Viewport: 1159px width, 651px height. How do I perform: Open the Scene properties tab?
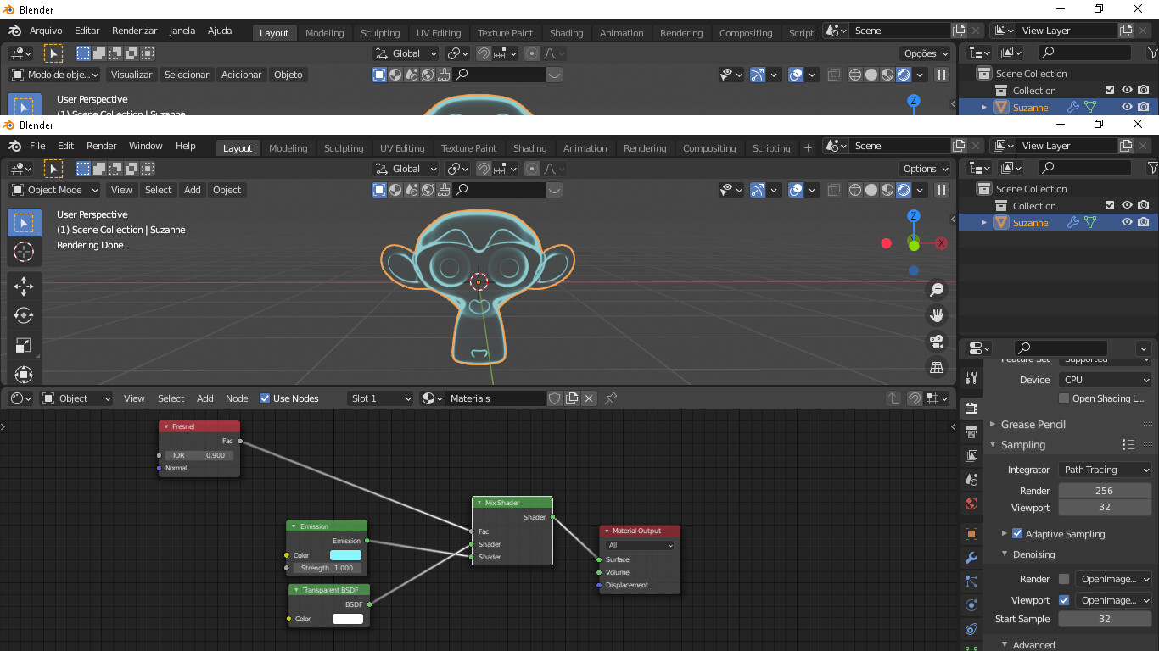pyautogui.click(x=971, y=480)
